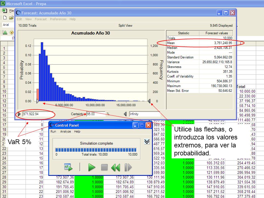
Task: Select the Skewness statistic row
Action: click(x=200, y=67)
